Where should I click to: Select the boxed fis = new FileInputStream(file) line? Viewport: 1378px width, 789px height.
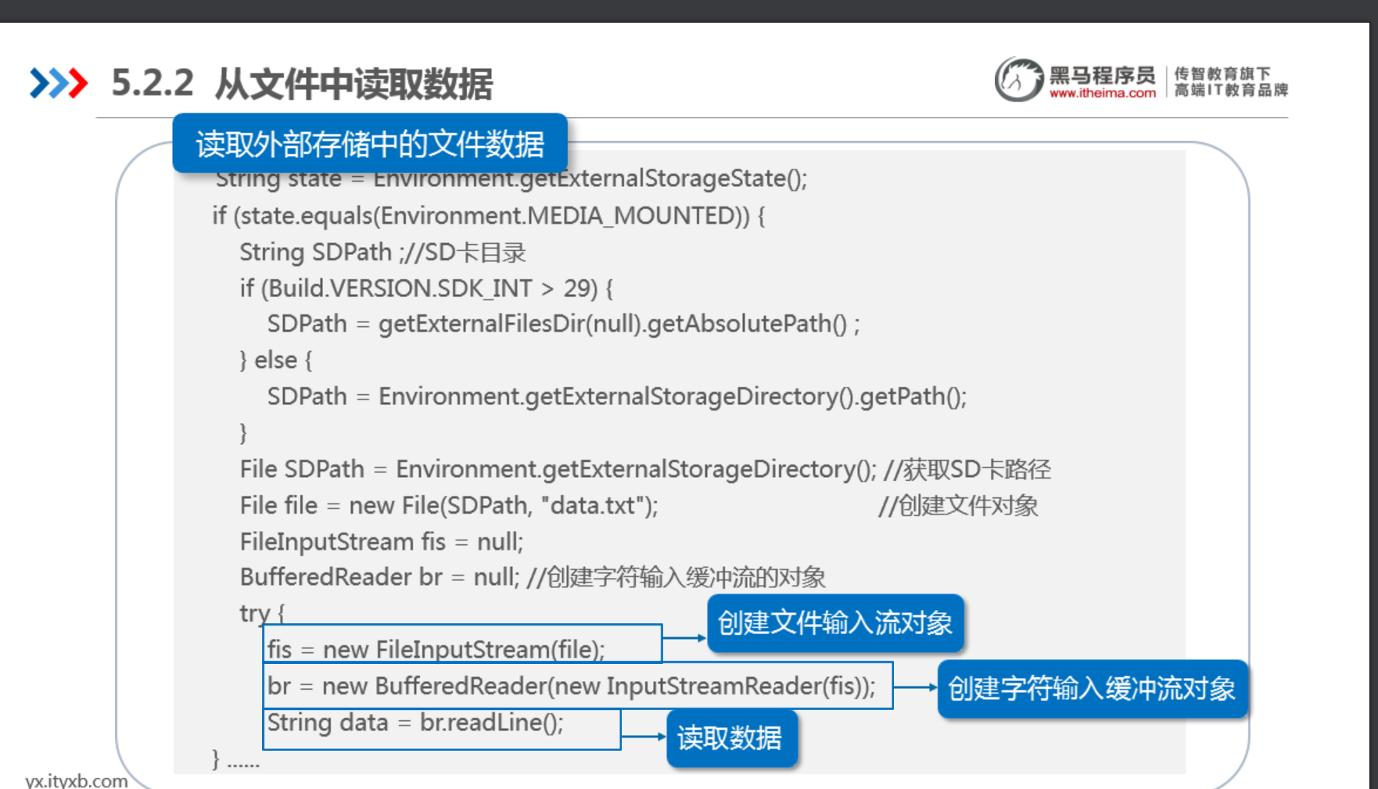point(463,644)
